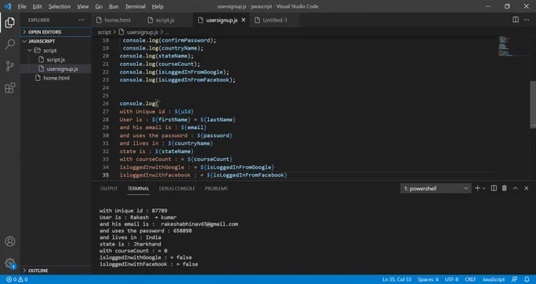Open script.js in the file tree
Image resolution: width=536 pixels, height=284 pixels.
pyautogui.click(x=56, y=59)
